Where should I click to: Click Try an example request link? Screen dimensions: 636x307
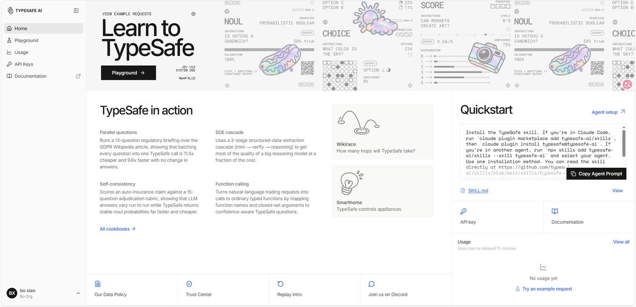pyautogui.click(x=543, y=289)
